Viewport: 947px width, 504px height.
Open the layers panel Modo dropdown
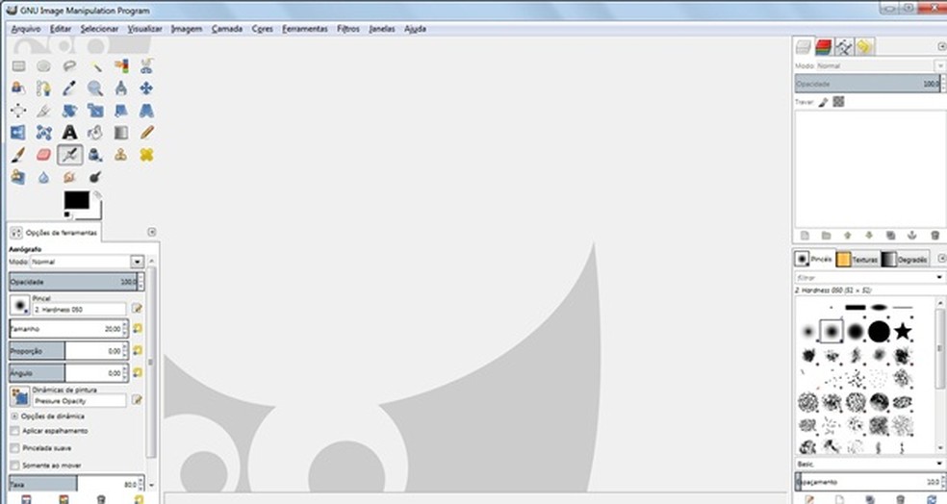(x=939, y=65)
